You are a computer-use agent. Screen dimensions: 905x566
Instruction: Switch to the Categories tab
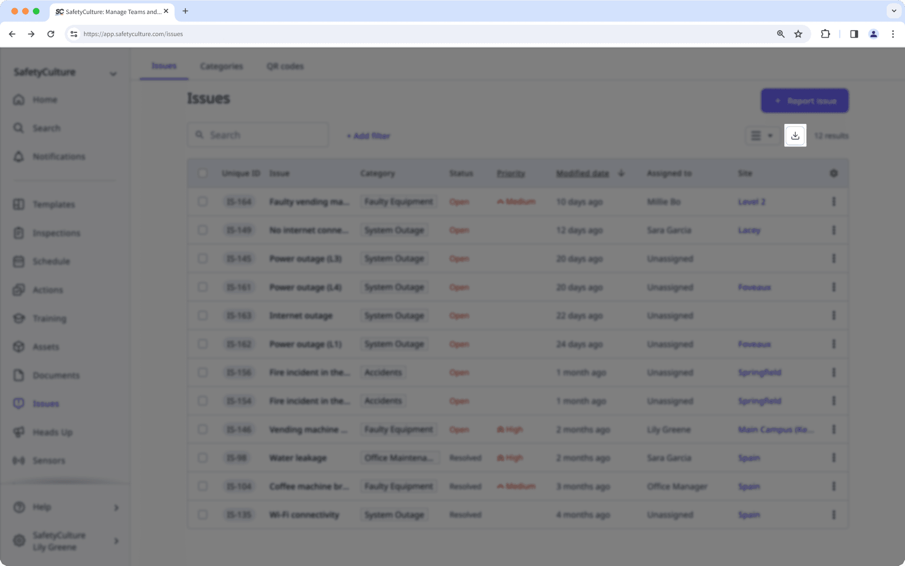click(x=221, y=66)
